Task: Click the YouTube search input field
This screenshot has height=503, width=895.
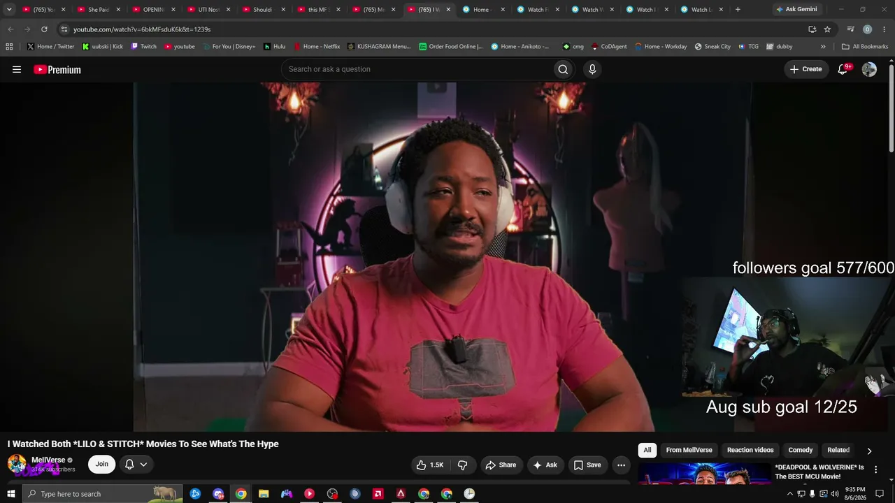Action: tap(417, 69)
